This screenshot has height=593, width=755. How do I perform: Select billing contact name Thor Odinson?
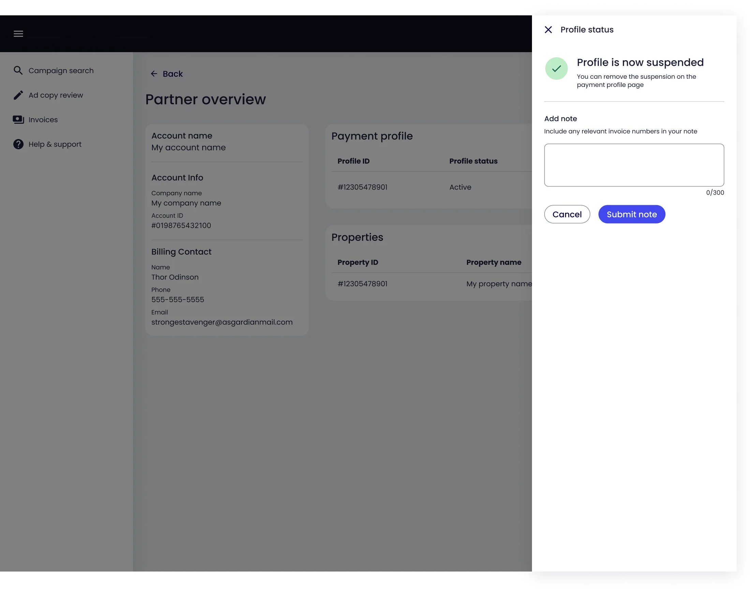175,277
